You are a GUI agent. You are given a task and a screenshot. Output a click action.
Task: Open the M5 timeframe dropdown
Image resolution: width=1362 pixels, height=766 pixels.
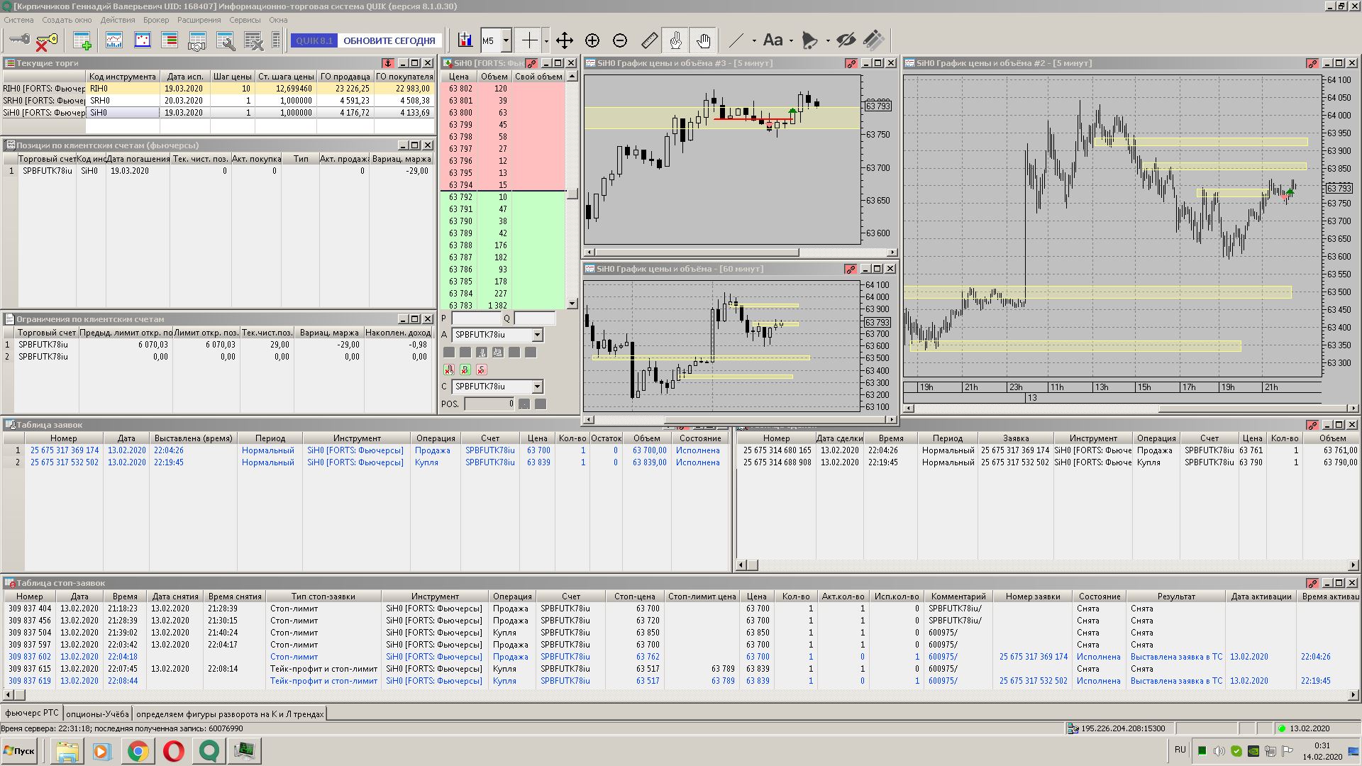pos(506,40)
